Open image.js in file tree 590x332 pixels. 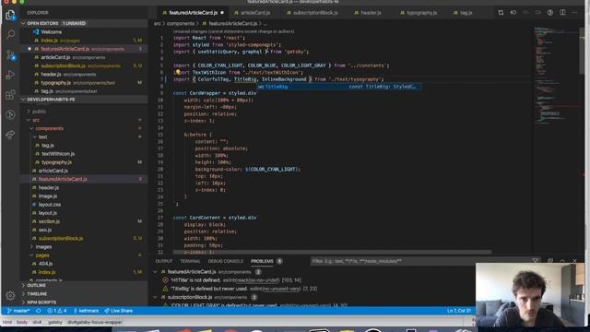pyautogui.click(x=48, y=196)
